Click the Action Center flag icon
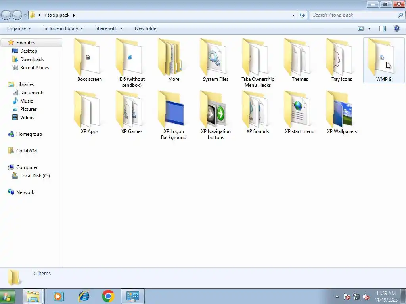This screenshot has height=304, width=406. 347,297
